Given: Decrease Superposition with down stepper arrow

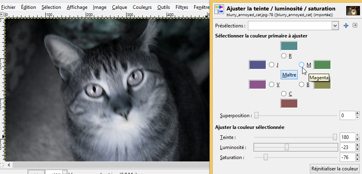Looking at the screenshot, I should pos(358,118).
